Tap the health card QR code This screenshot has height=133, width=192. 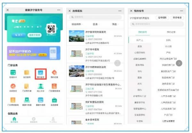(x=51, y=29)
